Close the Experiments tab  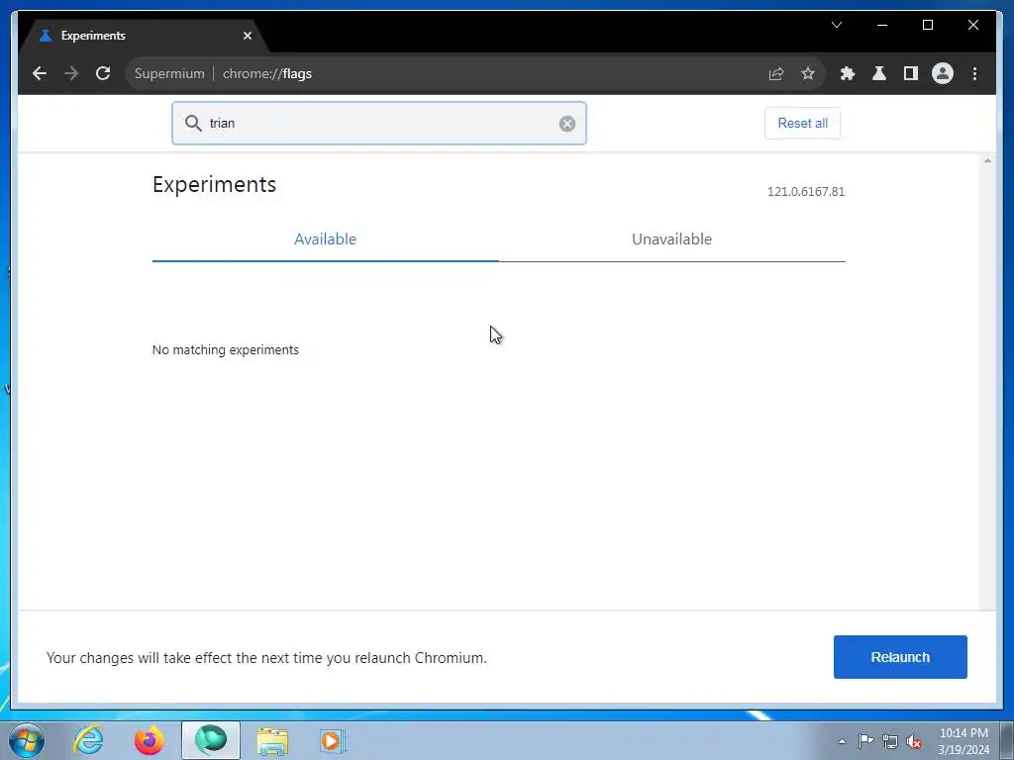click(247, 36)
